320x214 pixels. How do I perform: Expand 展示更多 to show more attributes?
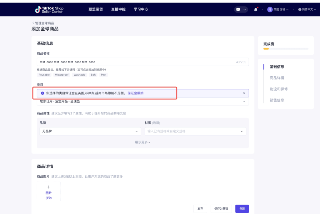pyautogui.click(x=142, y=142)
